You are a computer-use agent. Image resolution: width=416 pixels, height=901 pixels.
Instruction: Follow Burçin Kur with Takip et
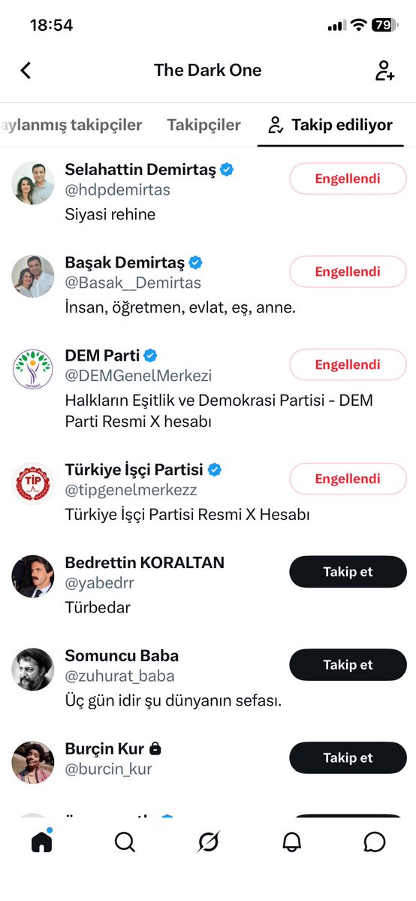(x=348, y=758)
